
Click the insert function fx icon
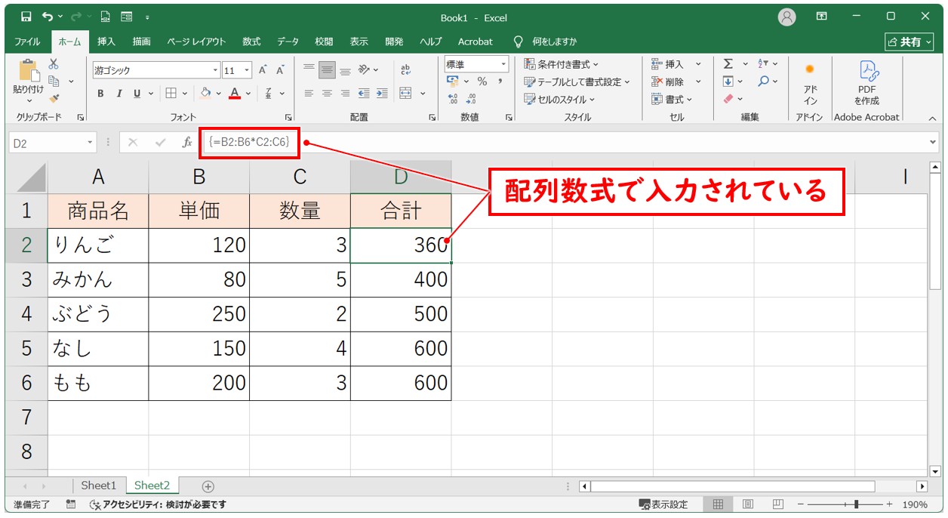pyautogui.click(x=186, y=142)
